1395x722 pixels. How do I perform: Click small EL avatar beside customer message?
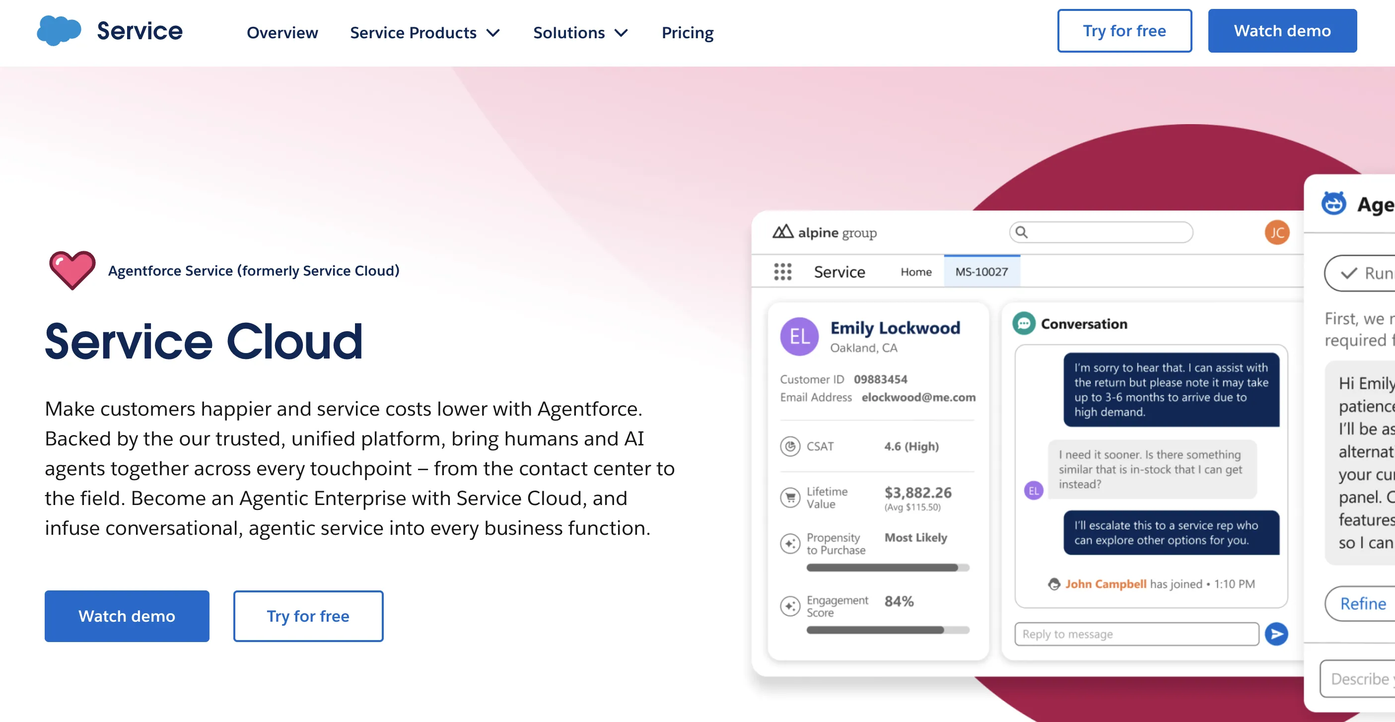coord(1033,491)
